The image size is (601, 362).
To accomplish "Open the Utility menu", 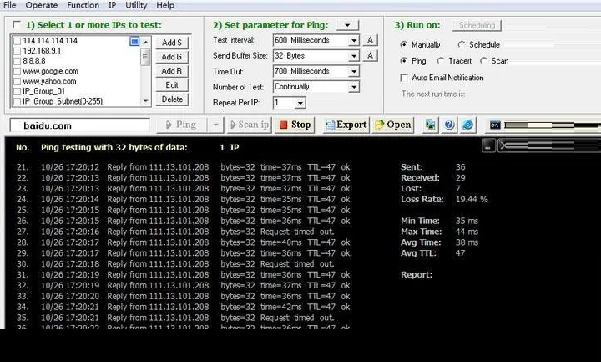I will point(136,5).
